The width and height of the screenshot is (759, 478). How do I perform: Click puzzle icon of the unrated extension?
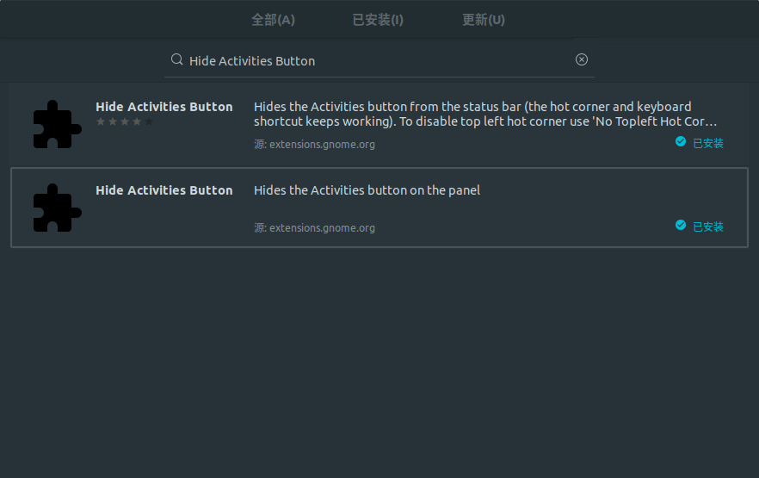(57, 208)
